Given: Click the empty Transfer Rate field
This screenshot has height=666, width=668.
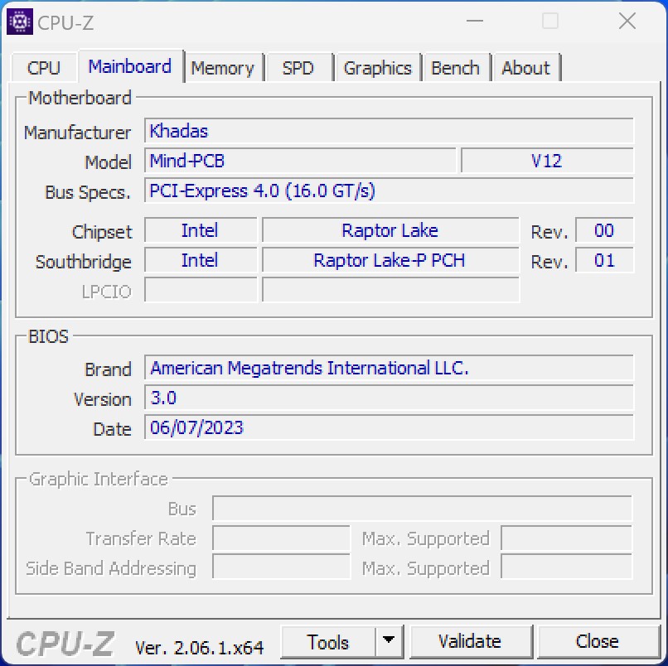Looking at the screenshot, I should click(281, 538).
